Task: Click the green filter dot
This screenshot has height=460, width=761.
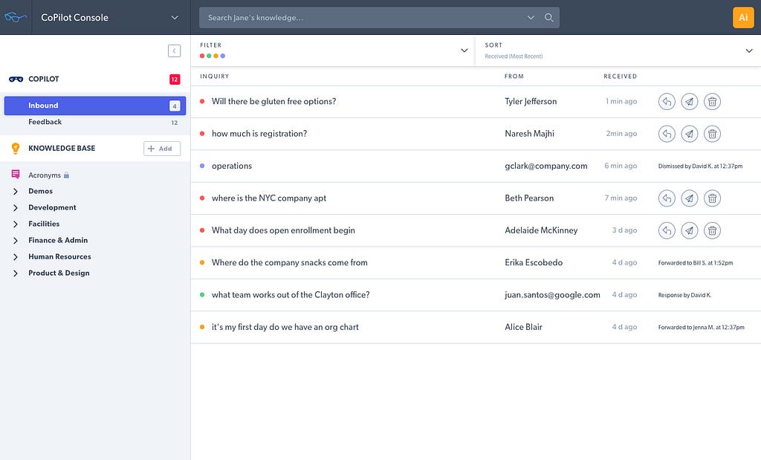Action: pos(209,56)
